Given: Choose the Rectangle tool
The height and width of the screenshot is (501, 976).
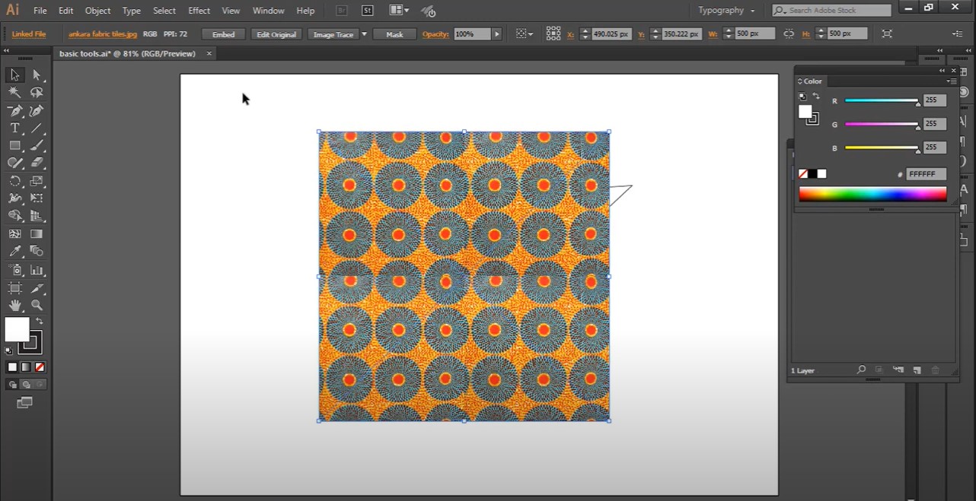Looking at the screenshot, I should coord(14,145).
